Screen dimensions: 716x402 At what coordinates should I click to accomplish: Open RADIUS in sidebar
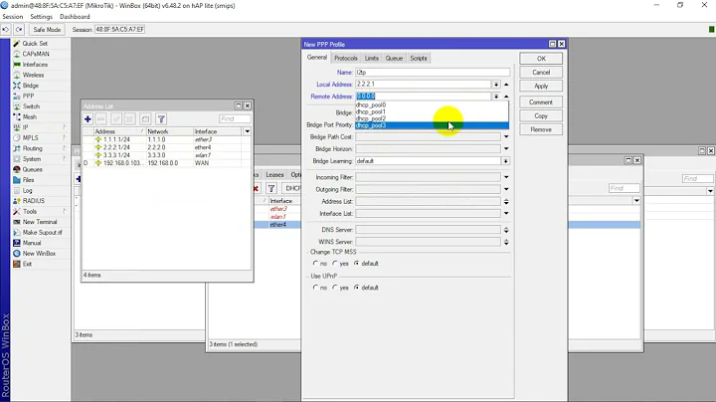34,201
